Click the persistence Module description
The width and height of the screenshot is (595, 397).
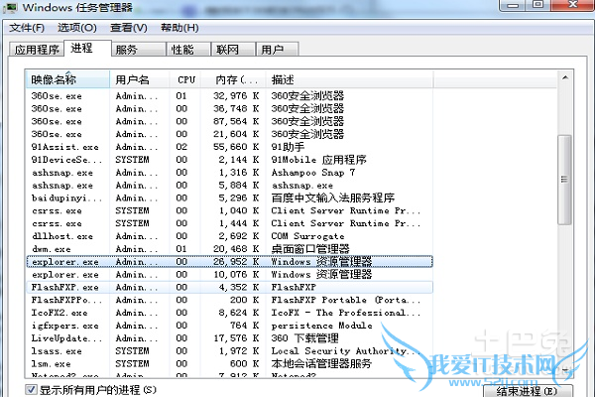(321, 326)
